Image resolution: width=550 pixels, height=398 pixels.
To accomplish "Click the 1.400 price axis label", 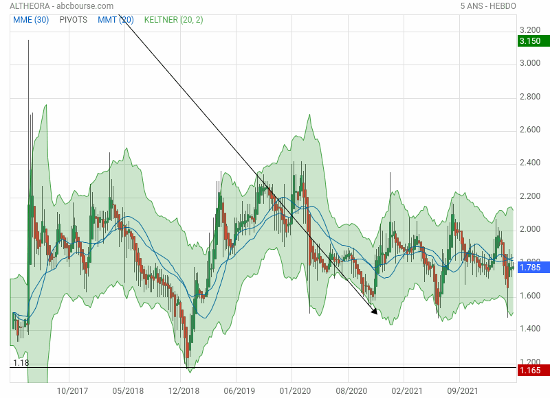I will tap(530, 328).
